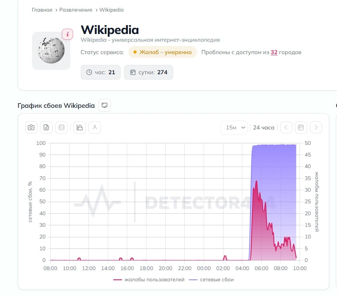Select the area chart view icon
Viewport: 337px width, 296px height.
[x=80, y=128]
